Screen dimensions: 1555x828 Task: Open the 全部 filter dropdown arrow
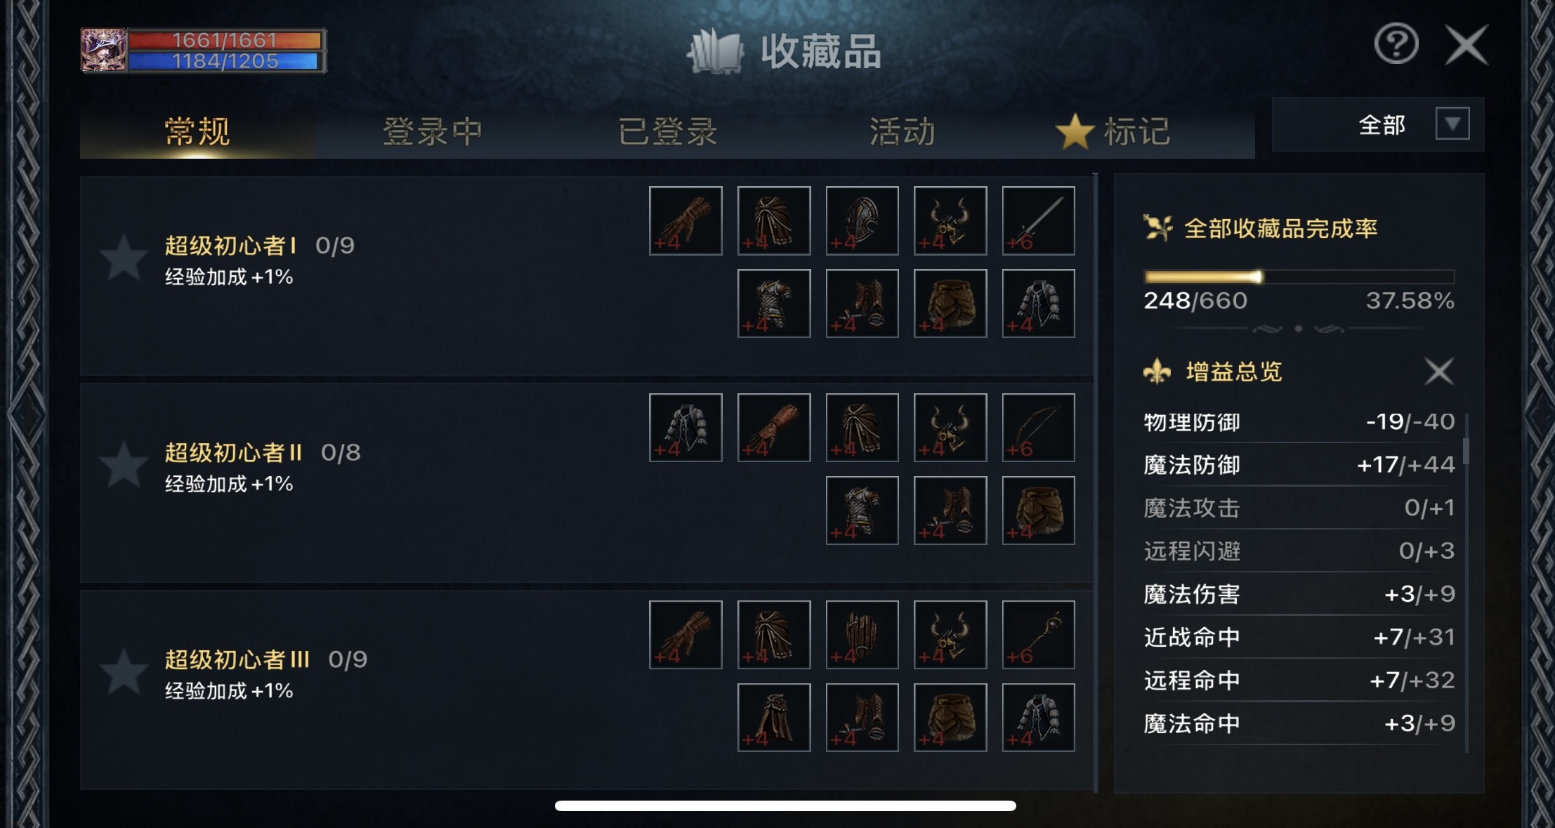(x=1452, y=124)
